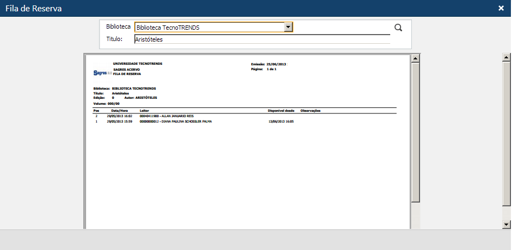Expand the Biblioteca dropdown arrow

pos(288,27)
